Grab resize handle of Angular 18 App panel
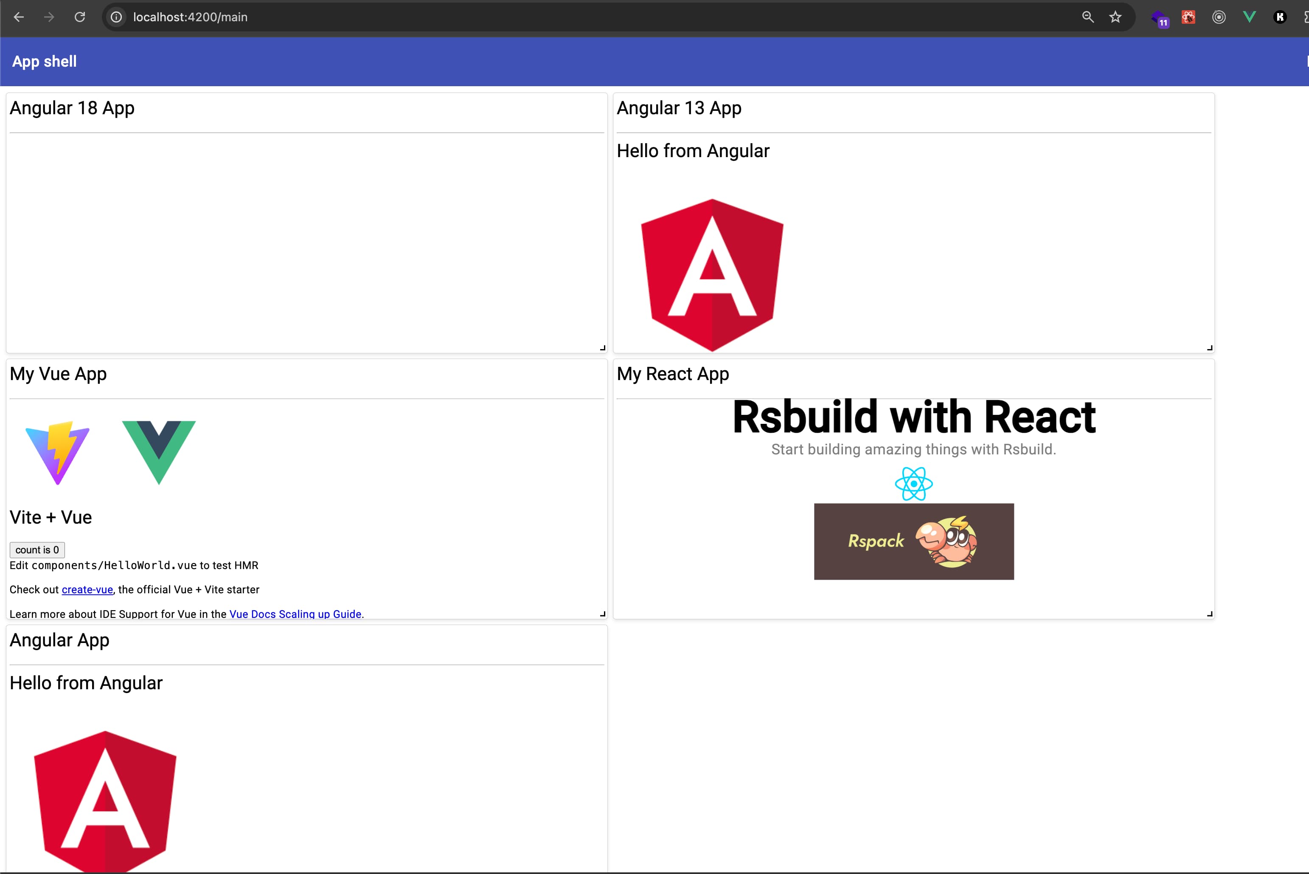This screenshot has width=1309, height=874. click(602, 348)
